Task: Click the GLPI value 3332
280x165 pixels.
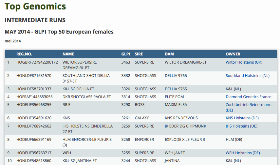Action: [x=125, y=76]
